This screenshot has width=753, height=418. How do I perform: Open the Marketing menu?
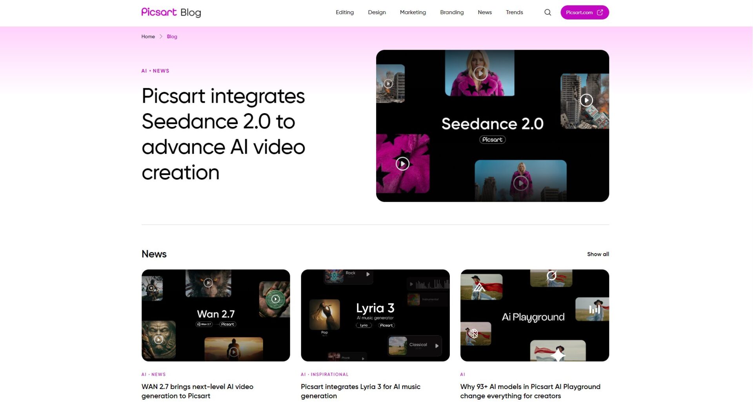[413, 13]
